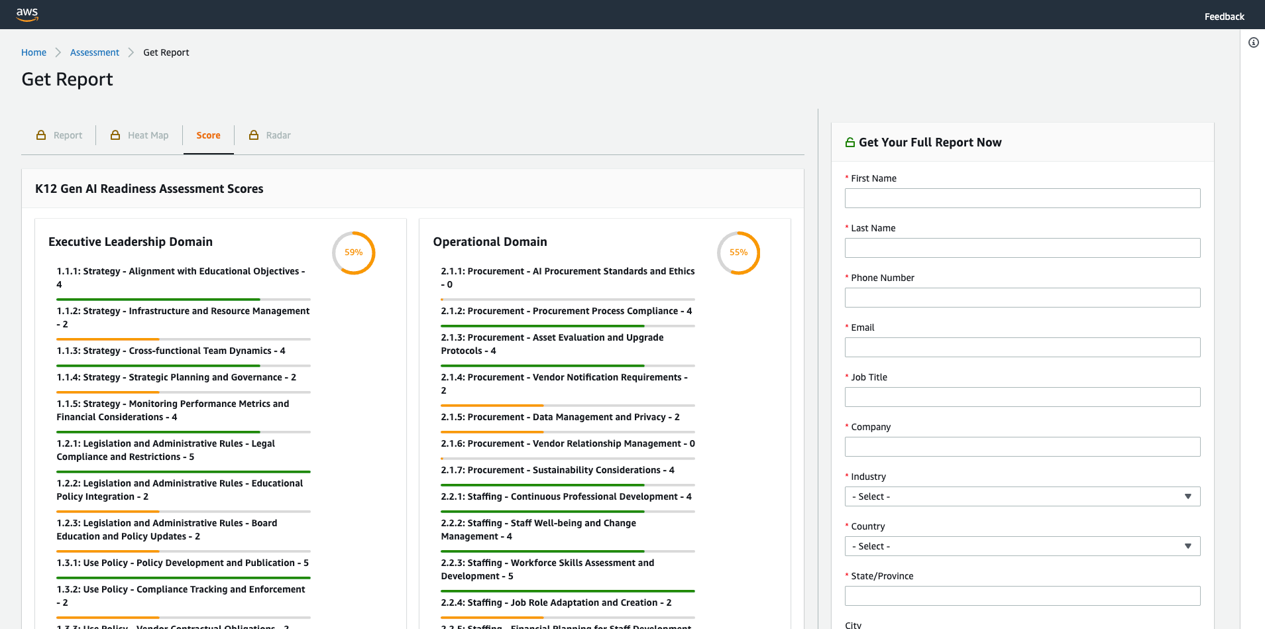Click the 'Get Your Full Report Now' heading
The height and width of the screenshot is (629, 1265).
(930, 143)
